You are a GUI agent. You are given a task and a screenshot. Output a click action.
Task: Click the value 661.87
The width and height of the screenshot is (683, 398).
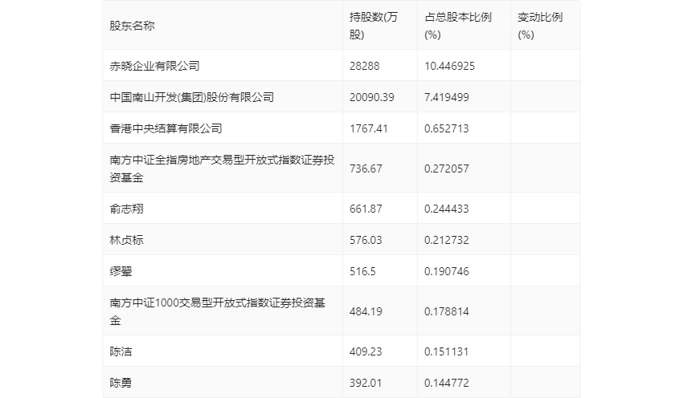pos(366,209)
